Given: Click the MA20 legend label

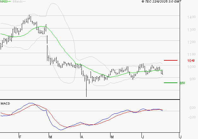Looking at the screenshot, I should (3, 2).
